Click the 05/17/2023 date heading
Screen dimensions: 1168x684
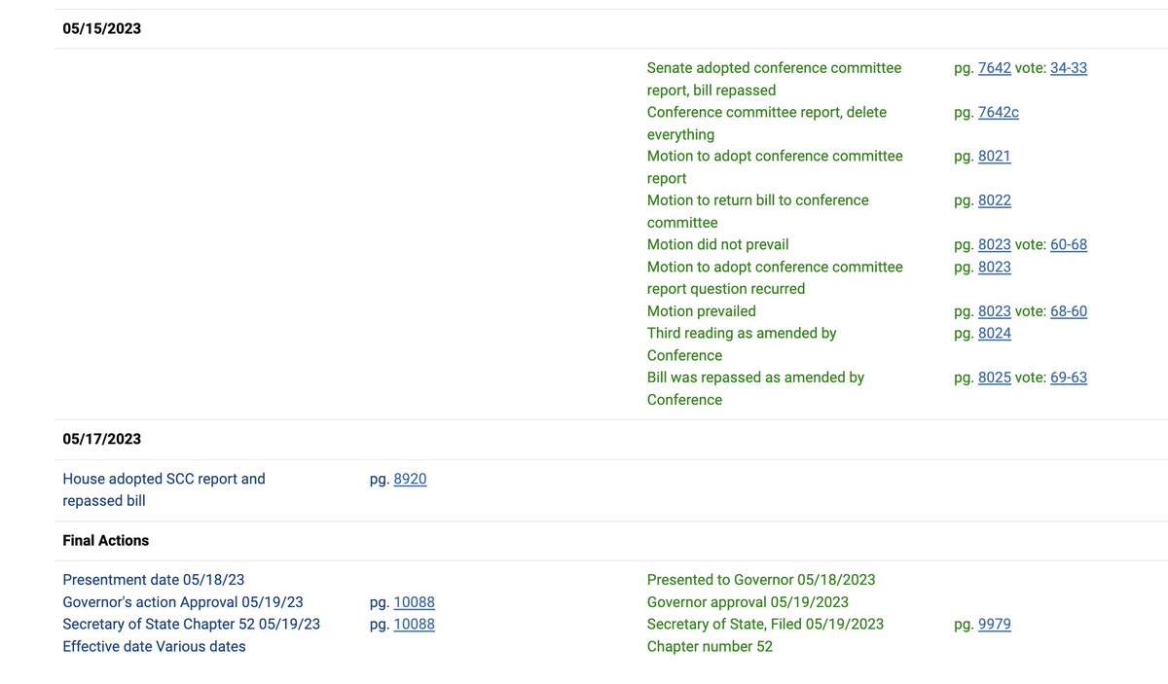tap(102, 440)
